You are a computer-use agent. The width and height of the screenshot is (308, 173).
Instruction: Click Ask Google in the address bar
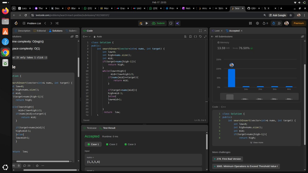(277, 15)
